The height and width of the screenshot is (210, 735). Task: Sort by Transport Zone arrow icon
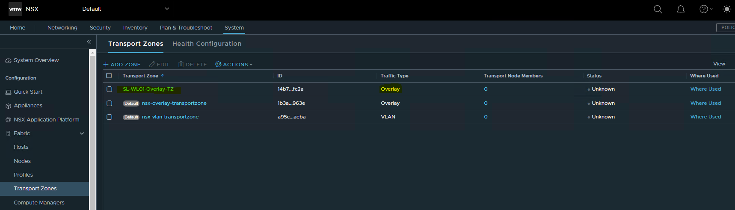[x=163, y=76]
